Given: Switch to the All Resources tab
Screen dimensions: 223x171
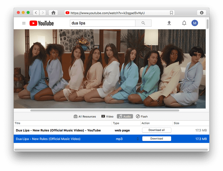Looking at the screenshot, I should (x=85, y=116).
